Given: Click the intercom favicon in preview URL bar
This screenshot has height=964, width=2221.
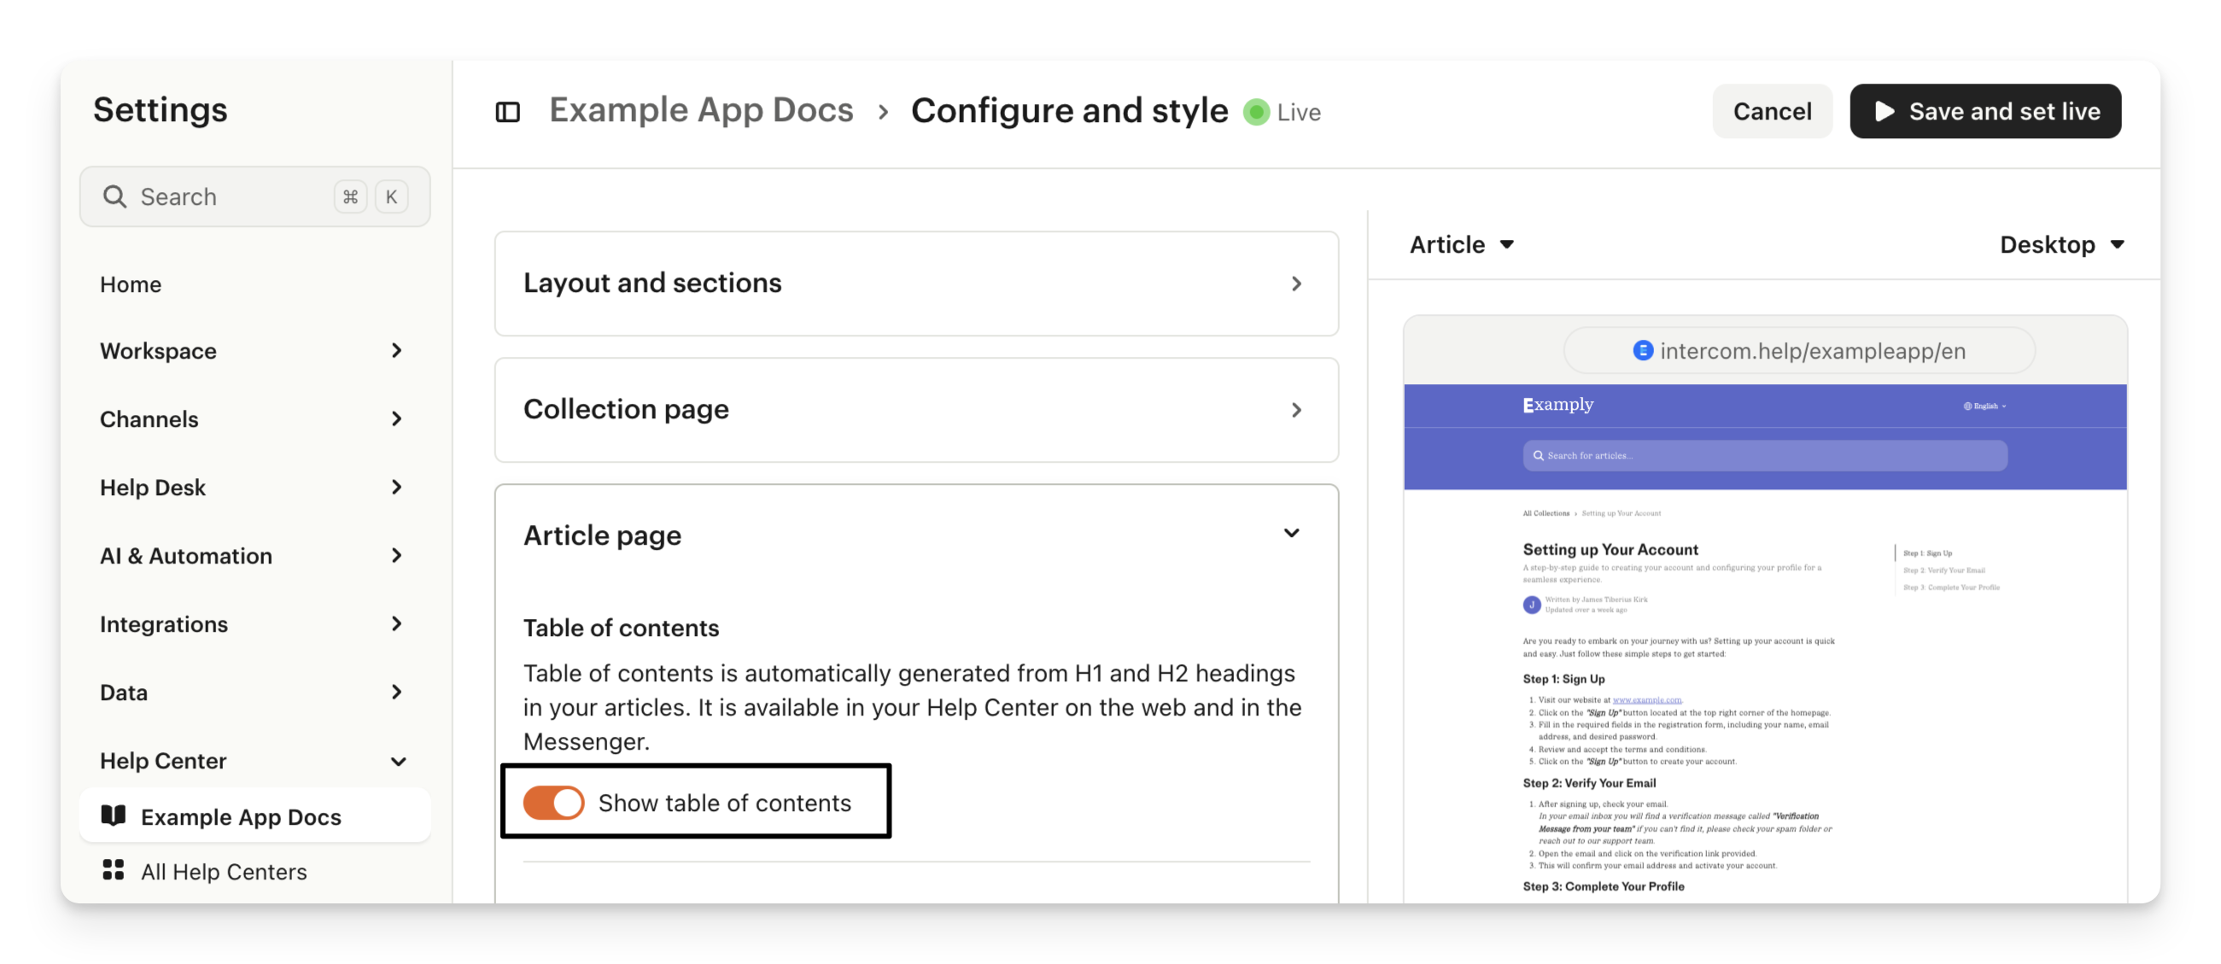Looking at the screenshot, I should [1642, 350].
